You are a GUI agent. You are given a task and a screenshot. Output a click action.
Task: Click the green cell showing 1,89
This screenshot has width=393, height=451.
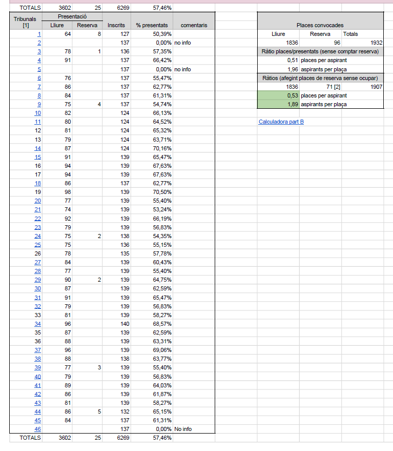click(278, 104)
